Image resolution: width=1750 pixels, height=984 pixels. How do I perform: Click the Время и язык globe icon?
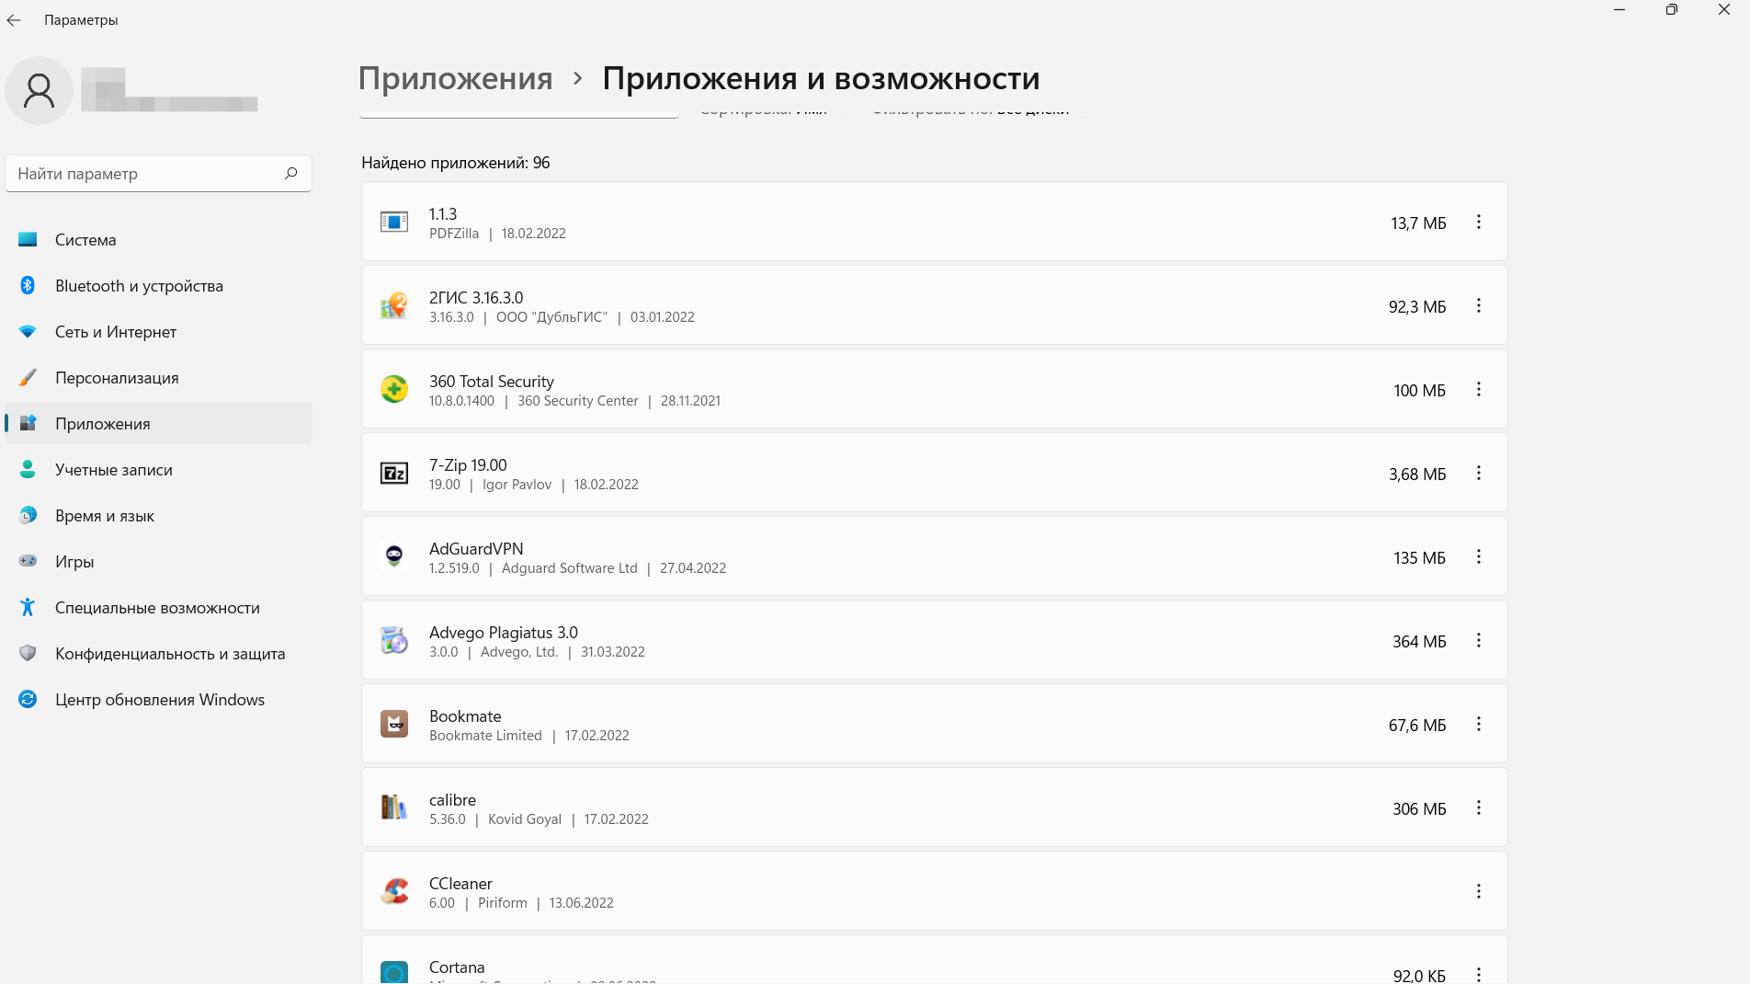tap(28, 515)
